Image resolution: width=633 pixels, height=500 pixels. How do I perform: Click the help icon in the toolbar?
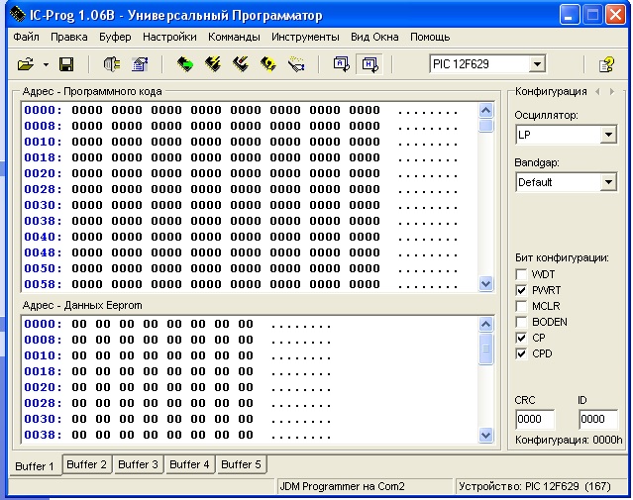tap(607, 64)
